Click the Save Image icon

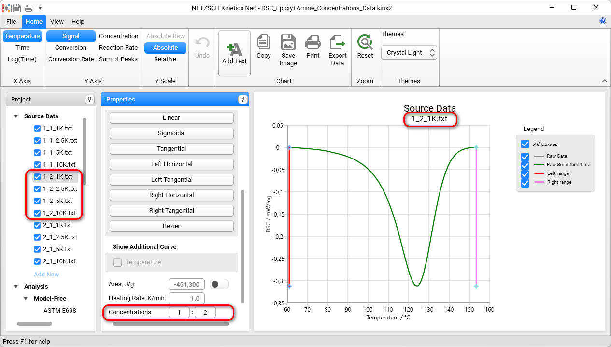[288, 43]
